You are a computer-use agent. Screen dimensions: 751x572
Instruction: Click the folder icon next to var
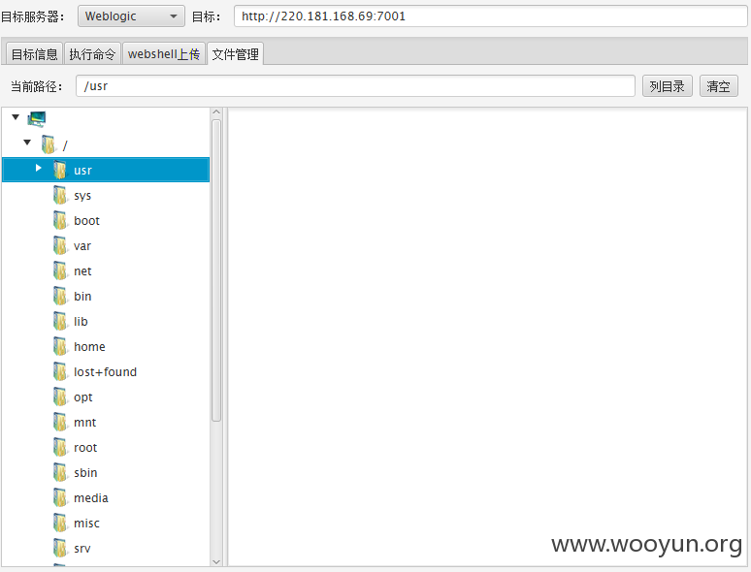(60, 245)
